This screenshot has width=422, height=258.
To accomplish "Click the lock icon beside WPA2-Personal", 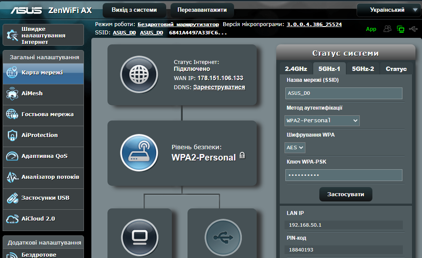I will 242,155.
